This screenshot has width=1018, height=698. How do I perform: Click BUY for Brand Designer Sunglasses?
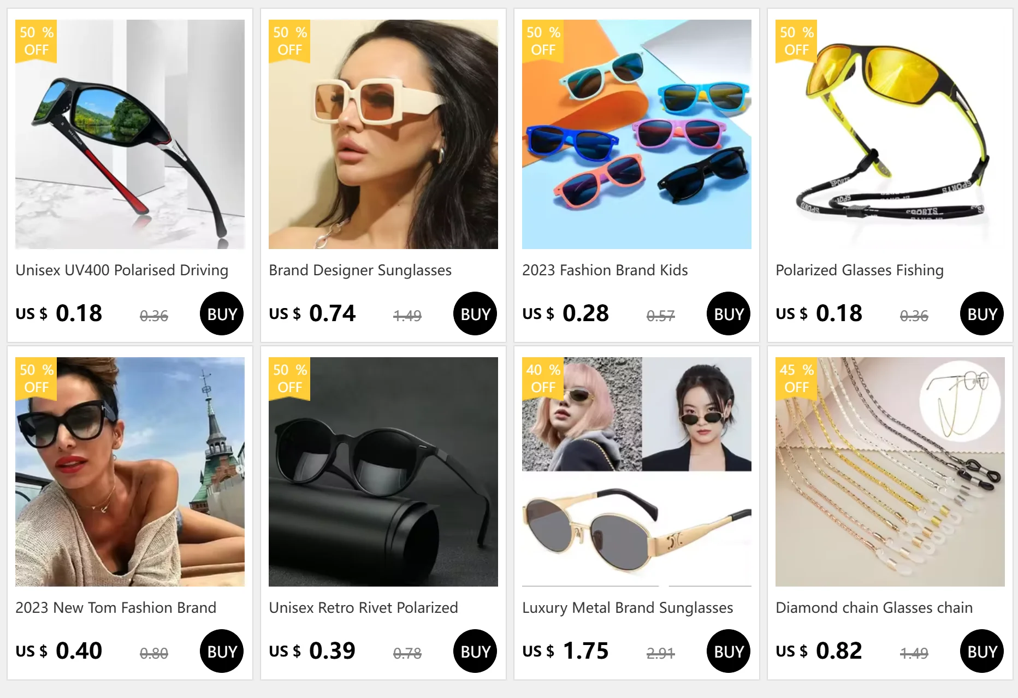(x=475, y=313)
